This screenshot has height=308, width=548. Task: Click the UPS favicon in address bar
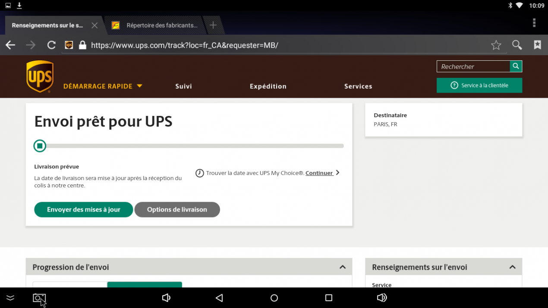tap(69, 45)
